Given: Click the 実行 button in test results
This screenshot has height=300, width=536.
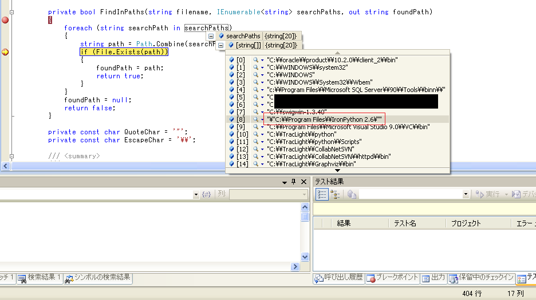Looking at the screenshot, I should click(x=488, y=194).
